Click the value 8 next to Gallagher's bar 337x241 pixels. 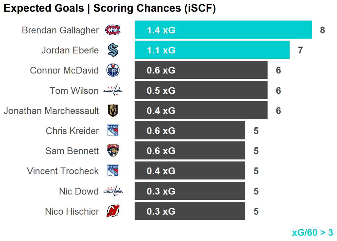click(322, 30)
